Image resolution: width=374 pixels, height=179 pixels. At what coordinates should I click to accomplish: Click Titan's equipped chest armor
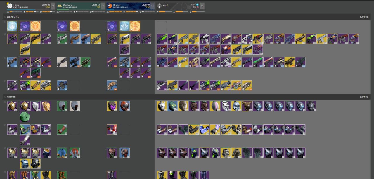point(12,153)
